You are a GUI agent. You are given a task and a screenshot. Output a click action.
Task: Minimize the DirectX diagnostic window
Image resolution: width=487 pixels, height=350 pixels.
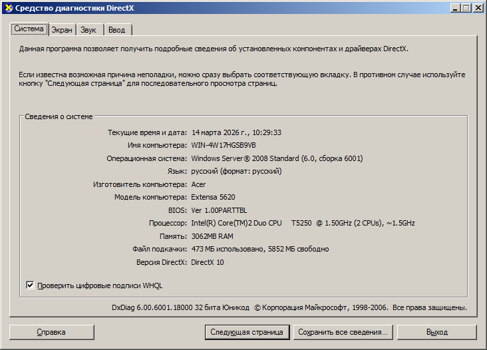click(x=454, y=8)
